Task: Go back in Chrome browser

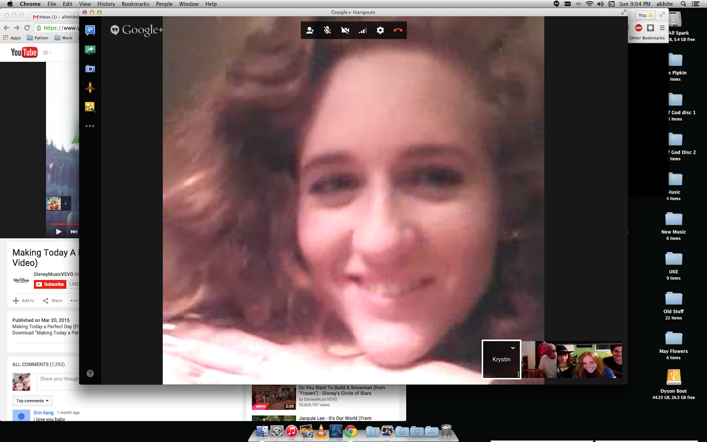Action: (x=6, y=28)
